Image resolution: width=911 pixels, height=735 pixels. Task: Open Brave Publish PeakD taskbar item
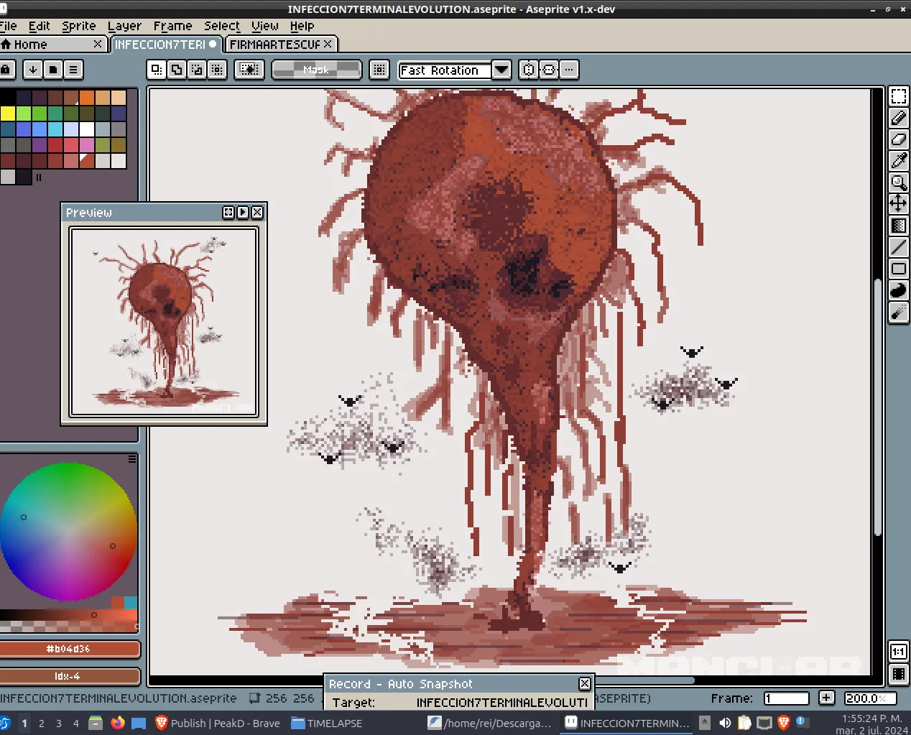pyautogui.click(x=218, y=724)
